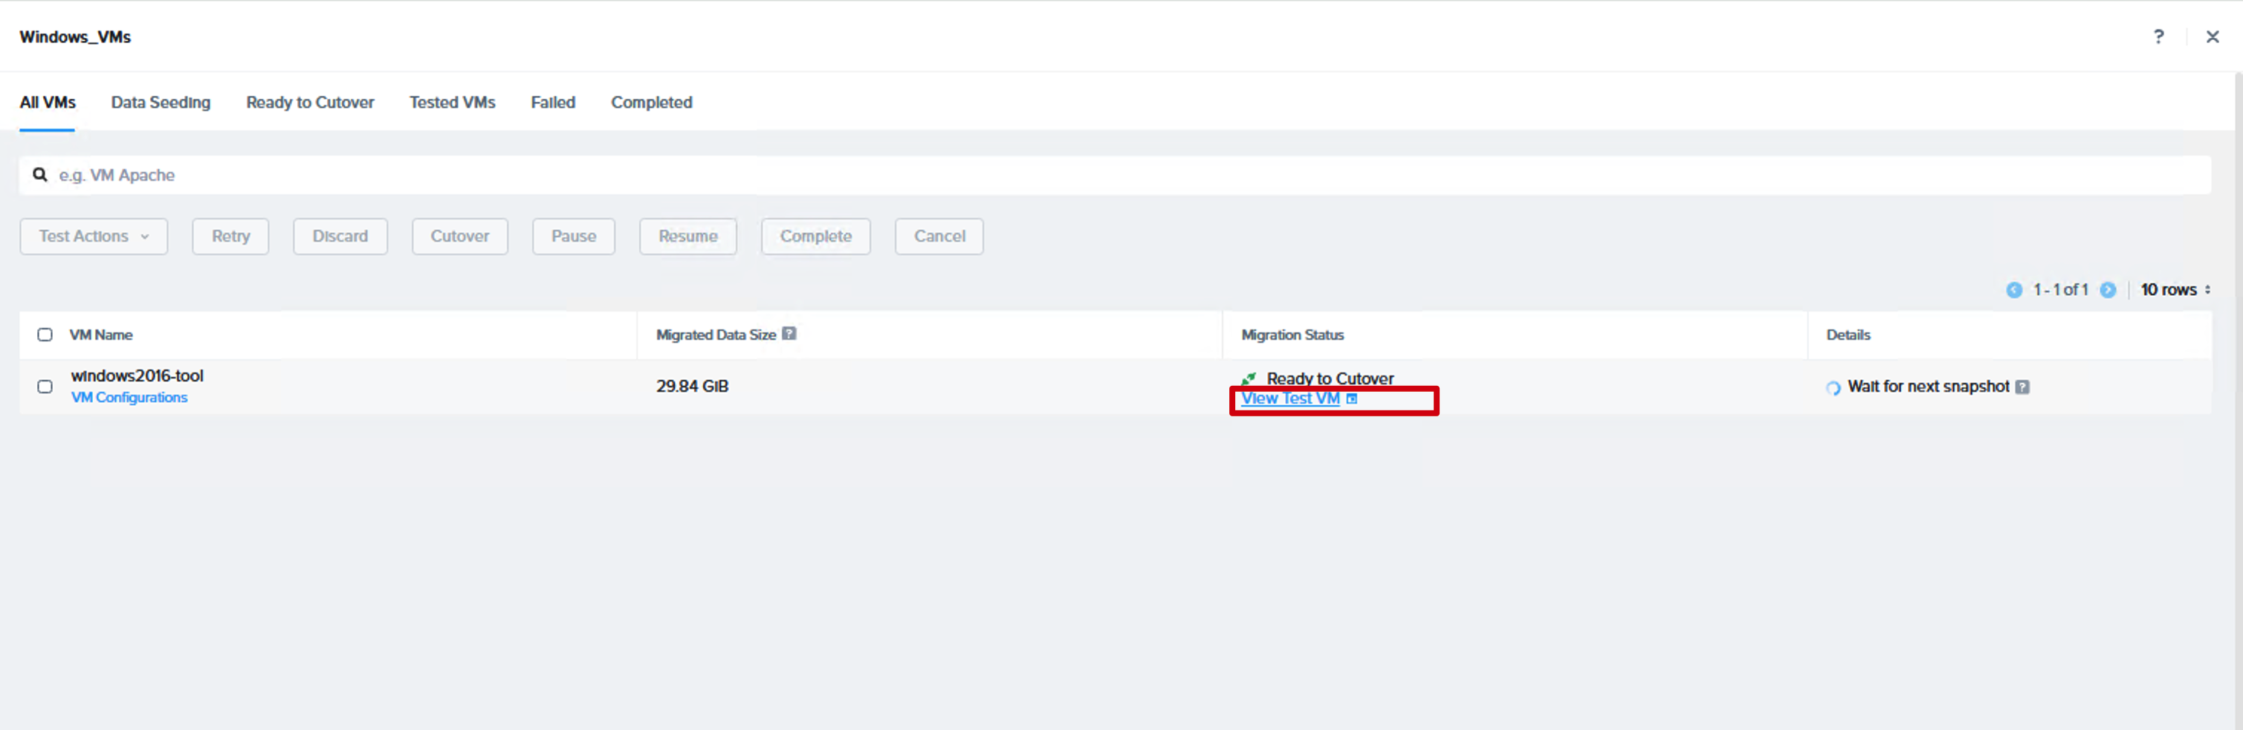2243x730 pixels.
Task: Click the Migrated Data Size info icon
Action: (x=789, y=334)
